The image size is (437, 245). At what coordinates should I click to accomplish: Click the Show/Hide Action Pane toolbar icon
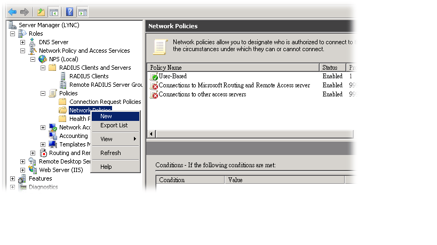click(x=82, y=12)
